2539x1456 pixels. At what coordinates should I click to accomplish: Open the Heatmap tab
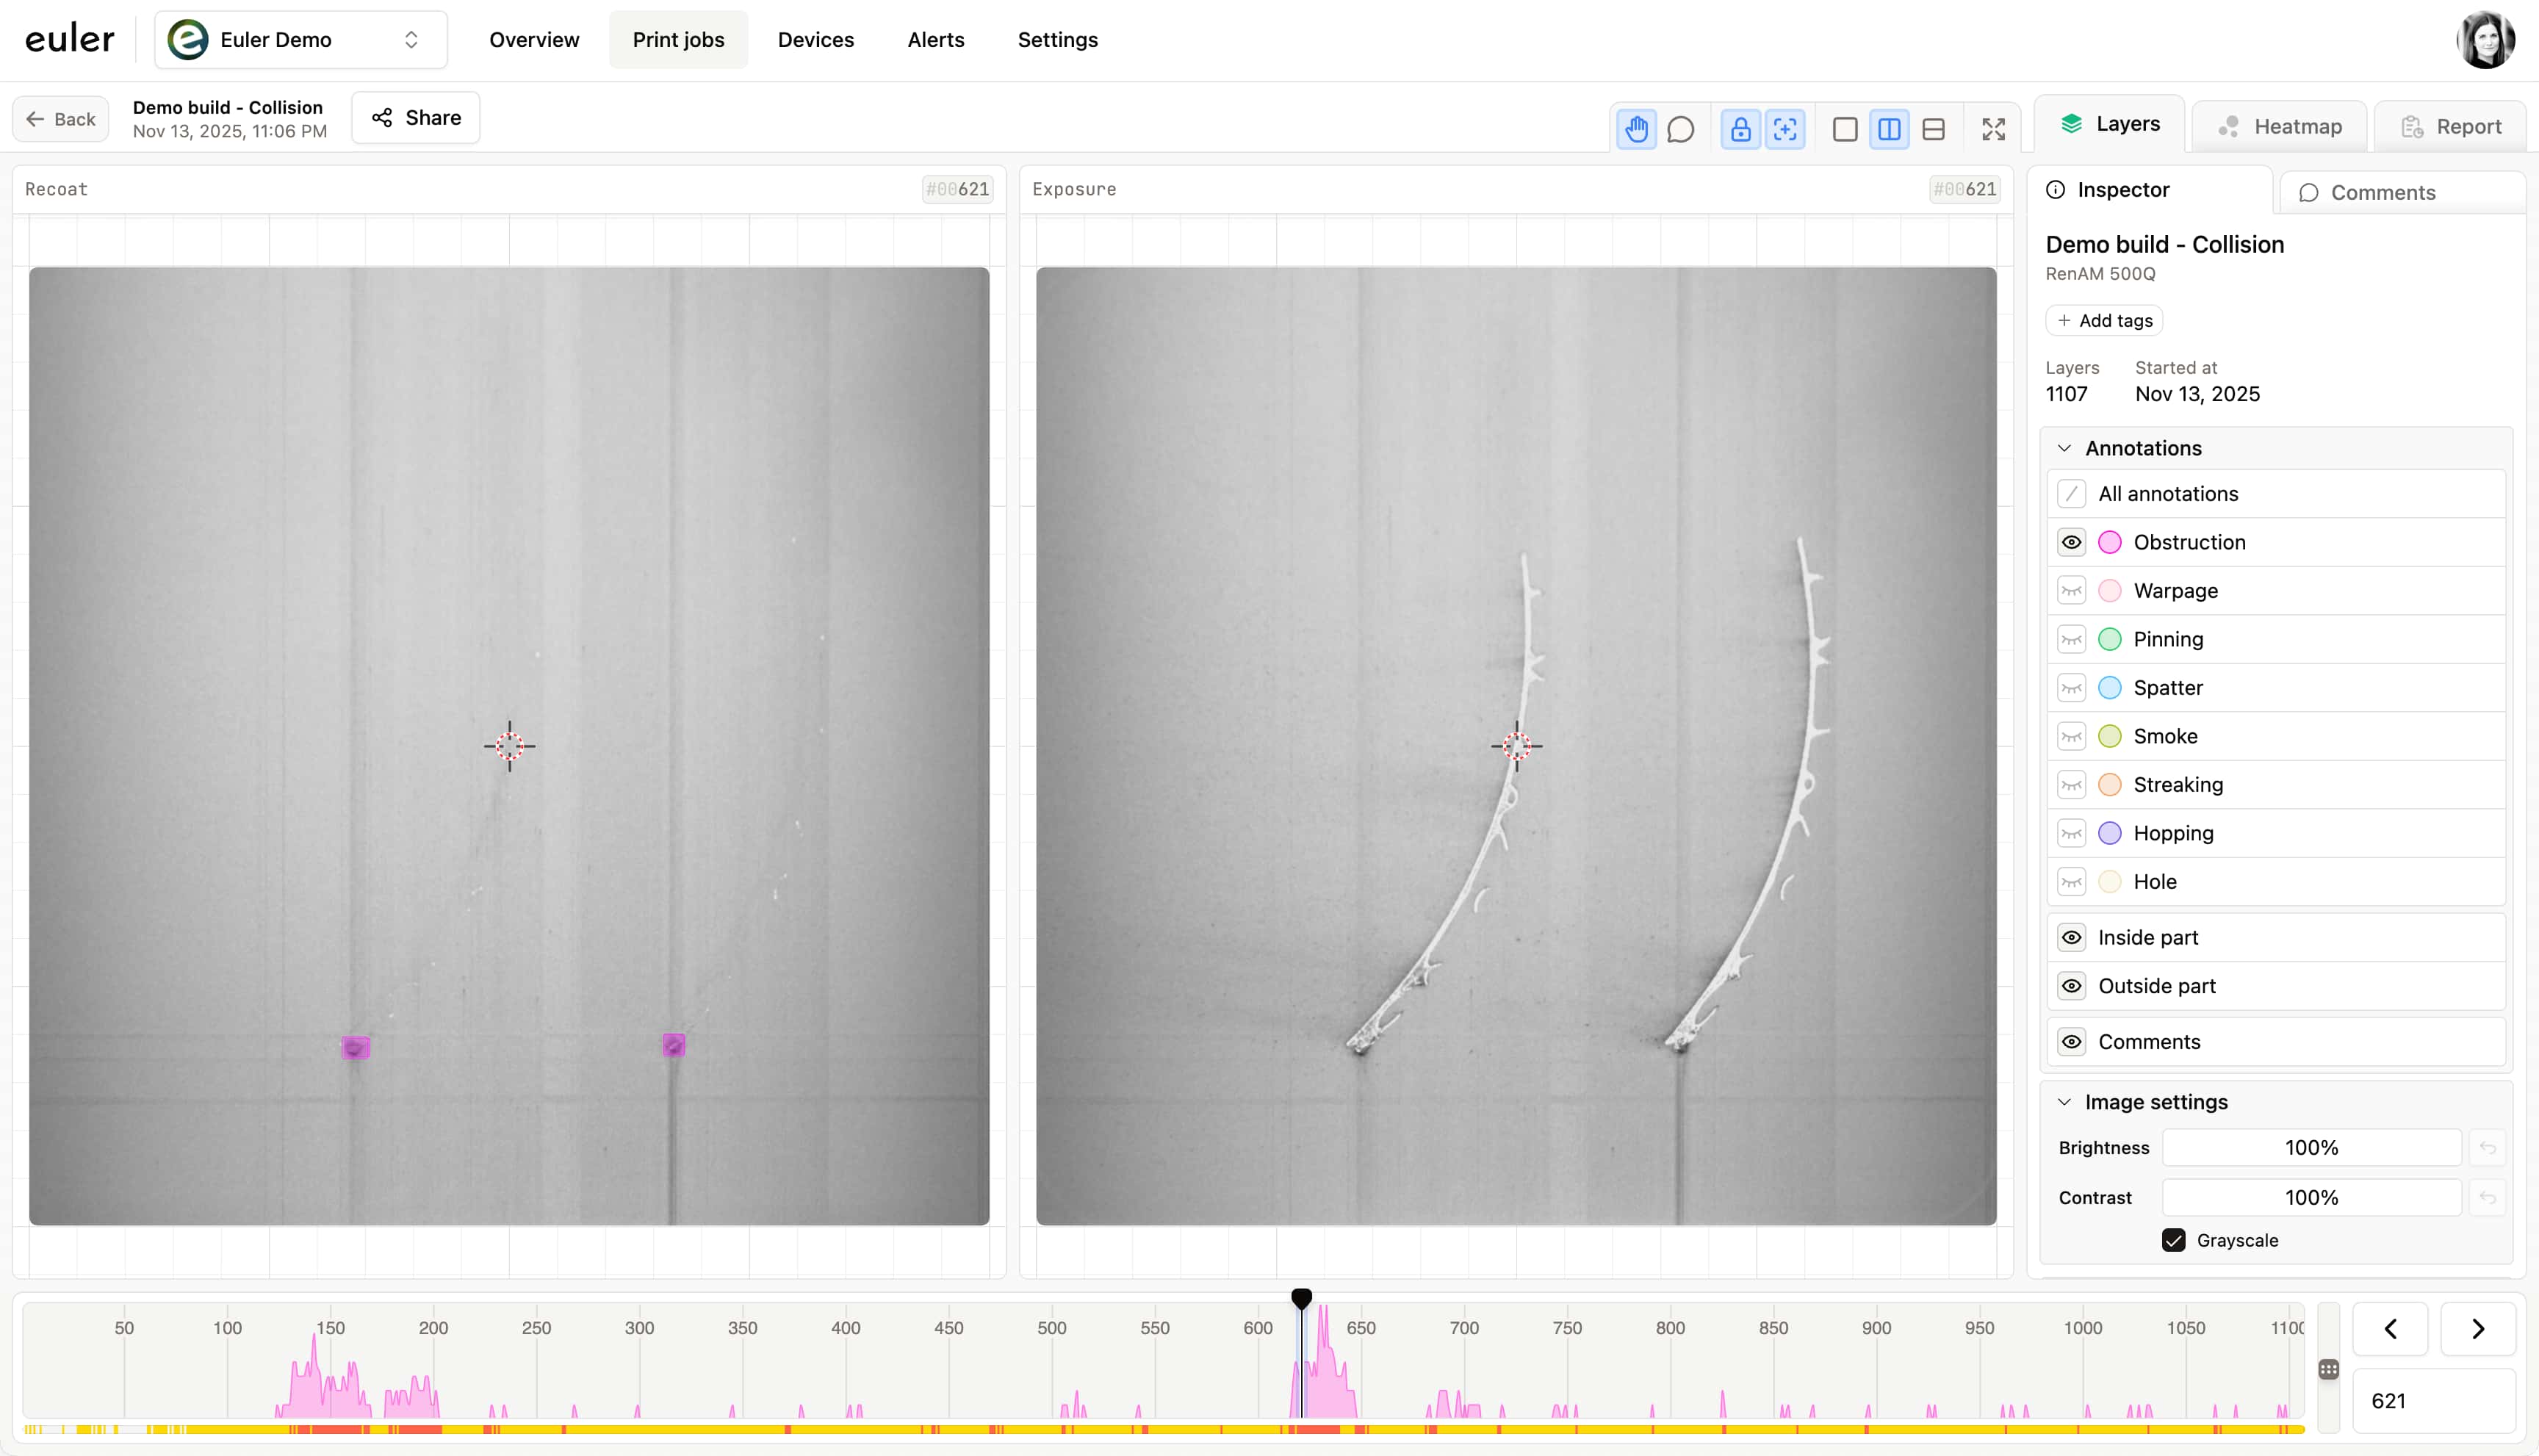coord(2279,126)
